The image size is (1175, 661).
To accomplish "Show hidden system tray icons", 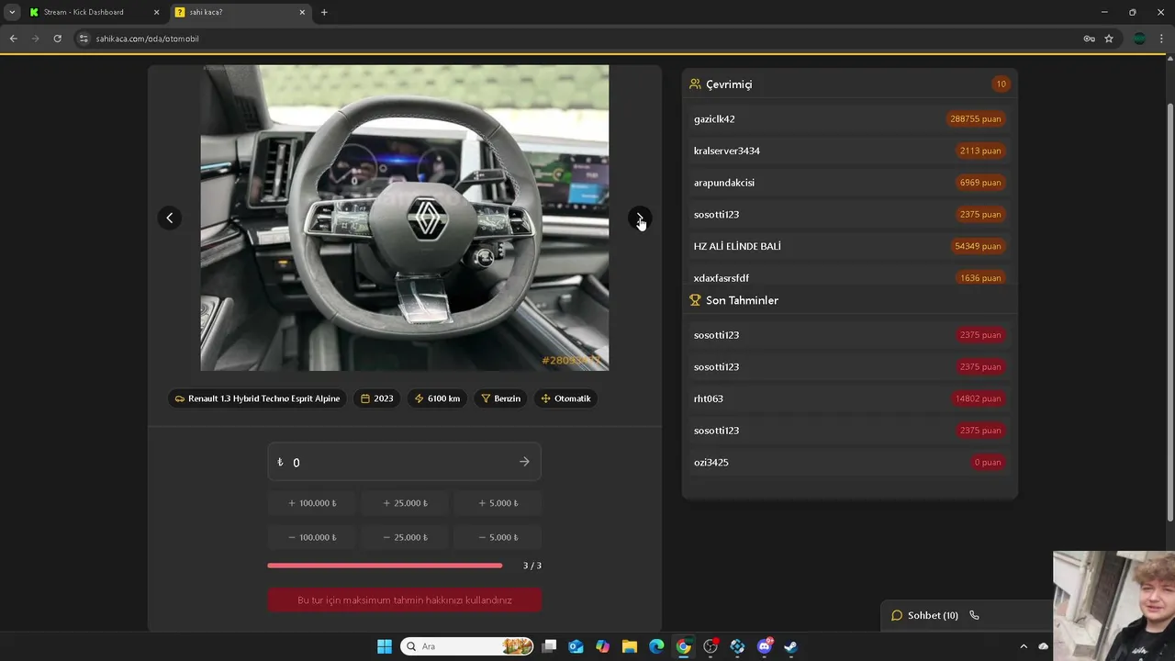I will point(1024,646).
